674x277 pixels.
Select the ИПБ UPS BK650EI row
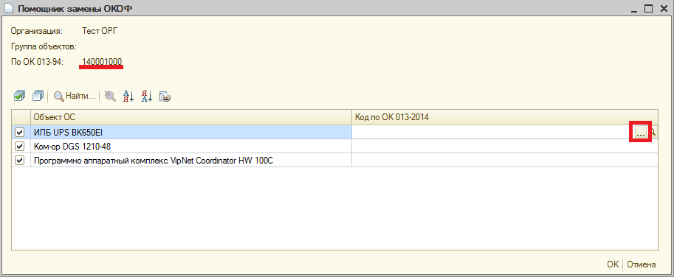191,133
